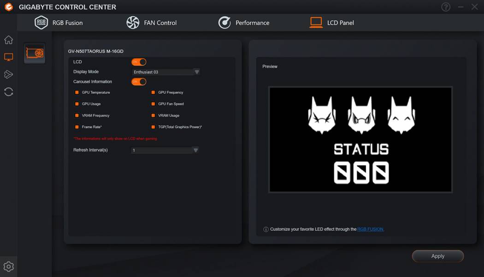Select the graphics card device thumbnail
The image size is (484, 277).
[x=35, y=53]
